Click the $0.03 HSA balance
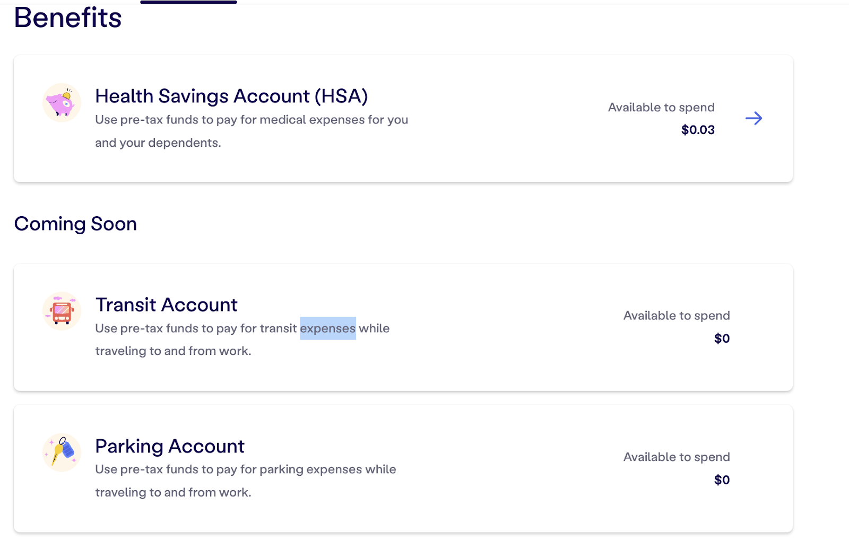849x550 pixels. (x=698, y=130)
